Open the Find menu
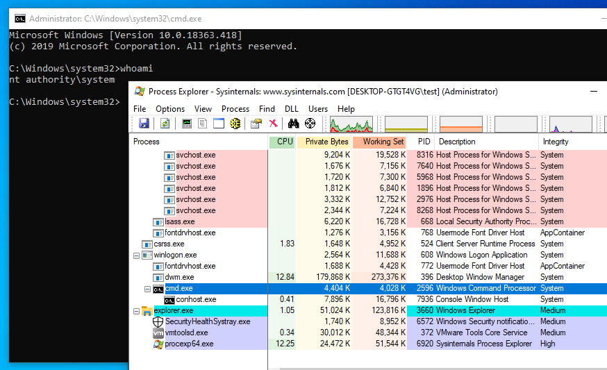 [x=267, y=109]
